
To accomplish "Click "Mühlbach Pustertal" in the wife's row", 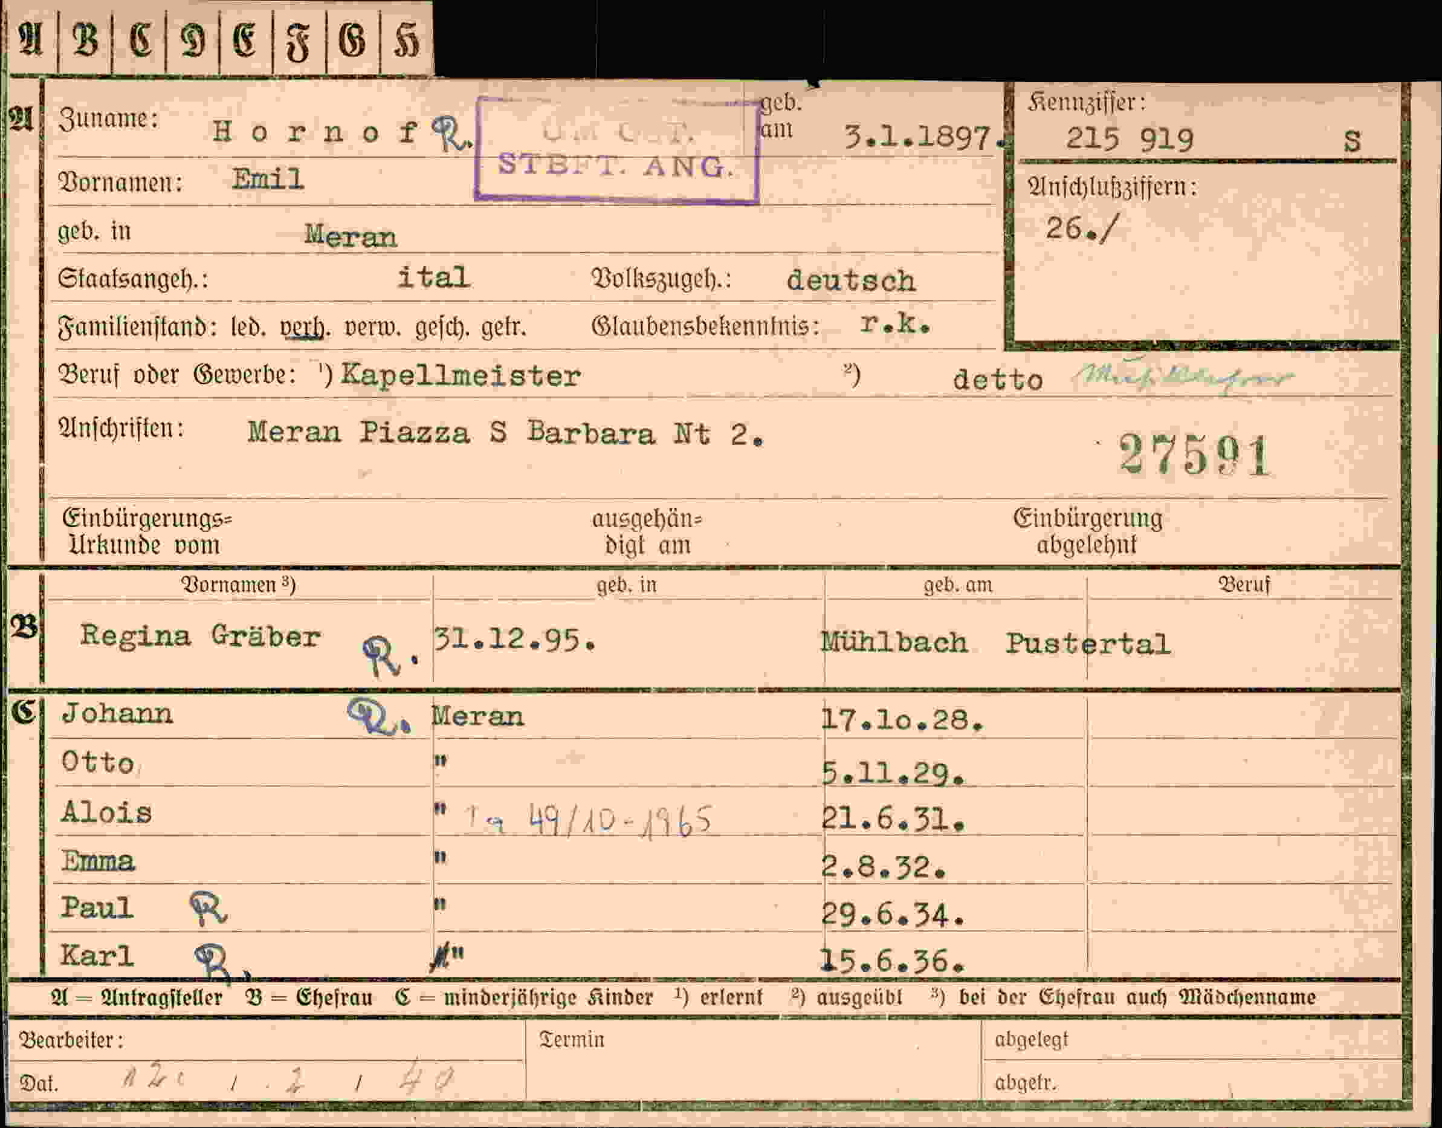I will coord(995,643).
